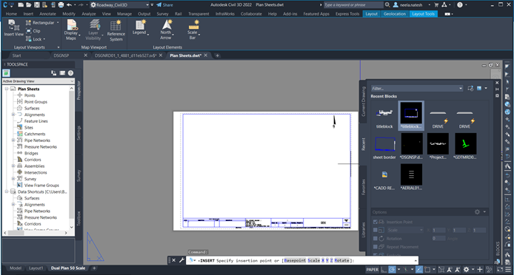Toggle polar tracking in status bar
The width and height of the screenshot is (514, 275).
point(392,269)
